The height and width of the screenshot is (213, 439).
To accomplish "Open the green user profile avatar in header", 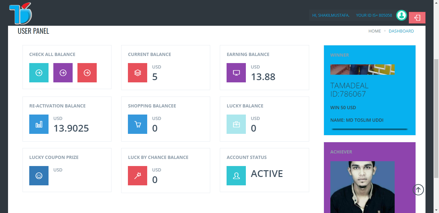I will click(401, 15).
